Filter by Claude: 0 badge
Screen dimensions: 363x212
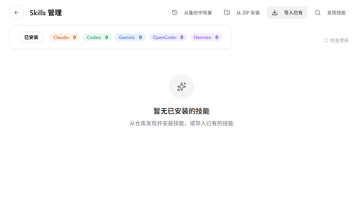64,37
